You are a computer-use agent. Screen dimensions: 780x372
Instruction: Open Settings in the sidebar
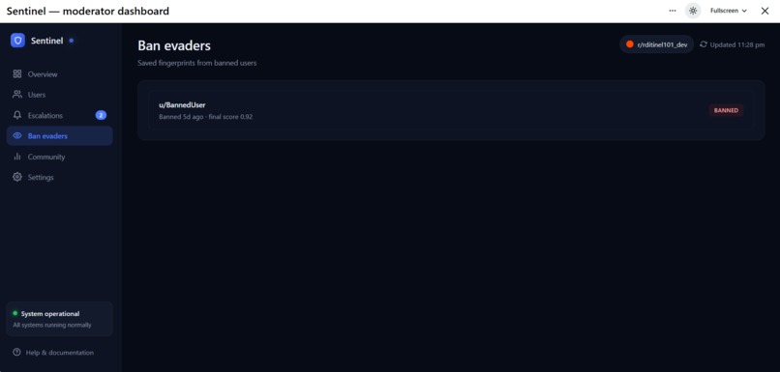pyautogui.click(x=60, y=177)
